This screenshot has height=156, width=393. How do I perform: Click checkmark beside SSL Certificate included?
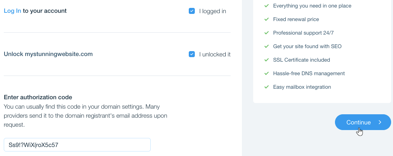point(266,60)
